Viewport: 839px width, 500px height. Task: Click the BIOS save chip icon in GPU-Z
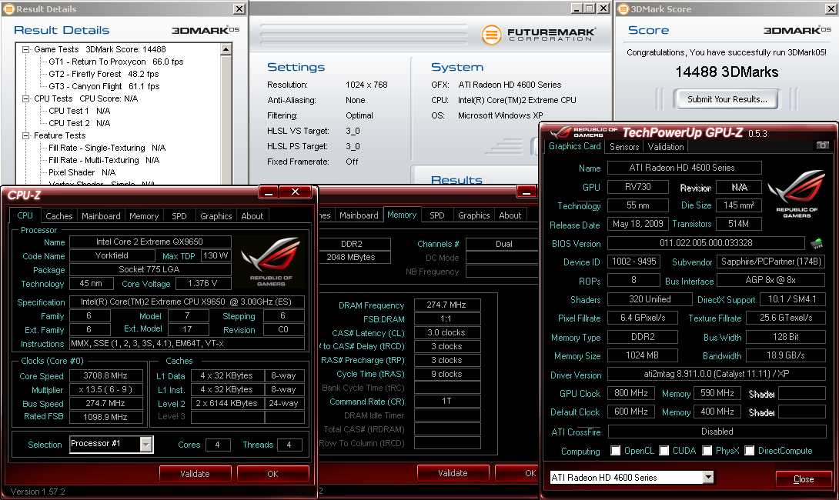(x=817, y=243)
